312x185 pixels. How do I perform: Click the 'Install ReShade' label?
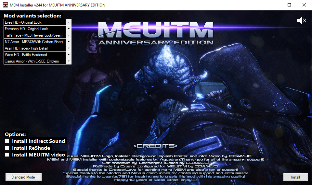(31, 148)
